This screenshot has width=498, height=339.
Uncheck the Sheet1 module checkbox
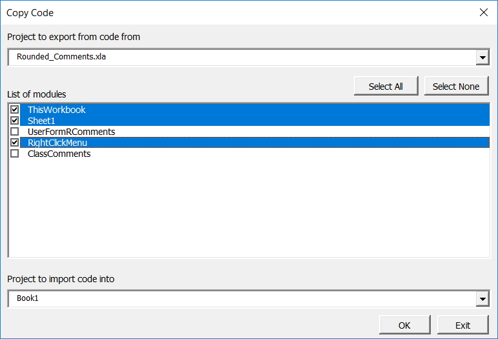(15, 121)
